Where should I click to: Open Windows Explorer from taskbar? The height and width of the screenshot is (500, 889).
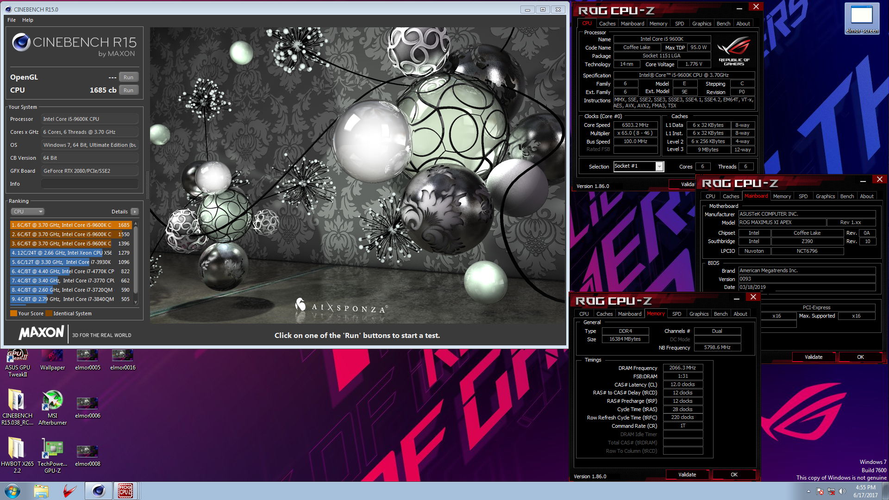click(x=41, y=491)
